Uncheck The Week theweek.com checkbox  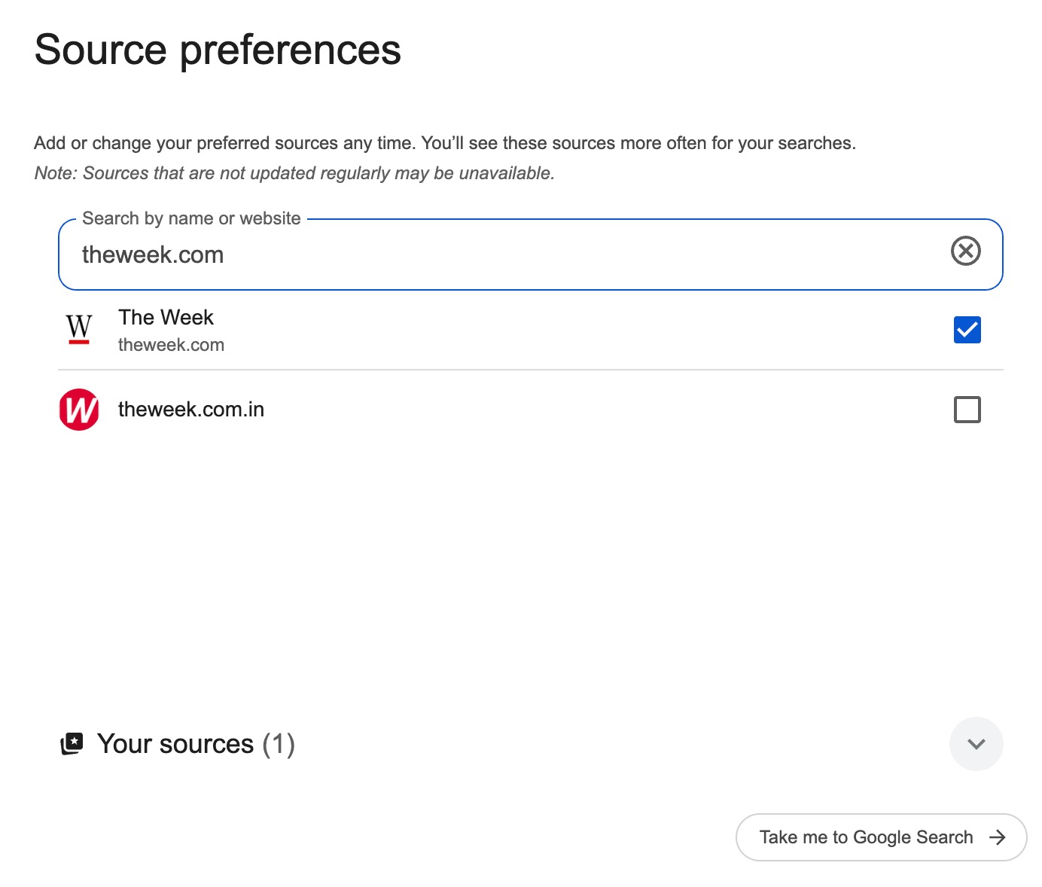967,330
